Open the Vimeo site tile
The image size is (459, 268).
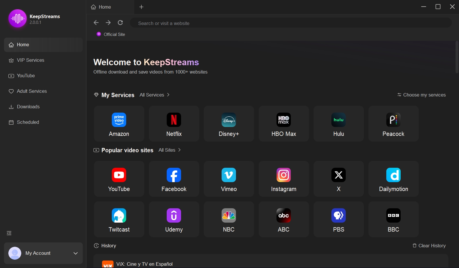point(229,179)
